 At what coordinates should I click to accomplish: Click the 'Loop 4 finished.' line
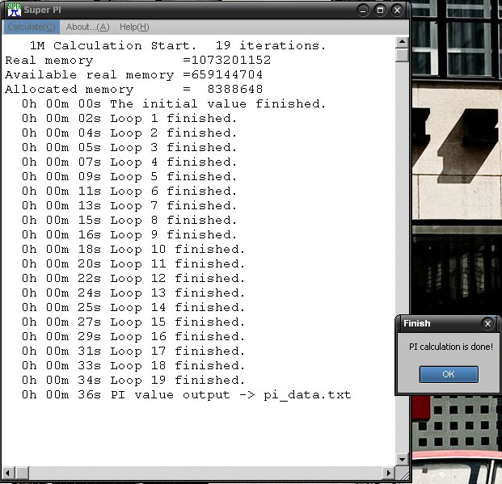129,162
